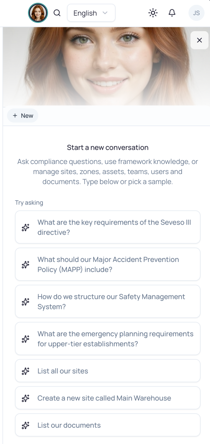Select the Seveso III directive sample question
Screen dimensions: 210x444
coord(108,227)
